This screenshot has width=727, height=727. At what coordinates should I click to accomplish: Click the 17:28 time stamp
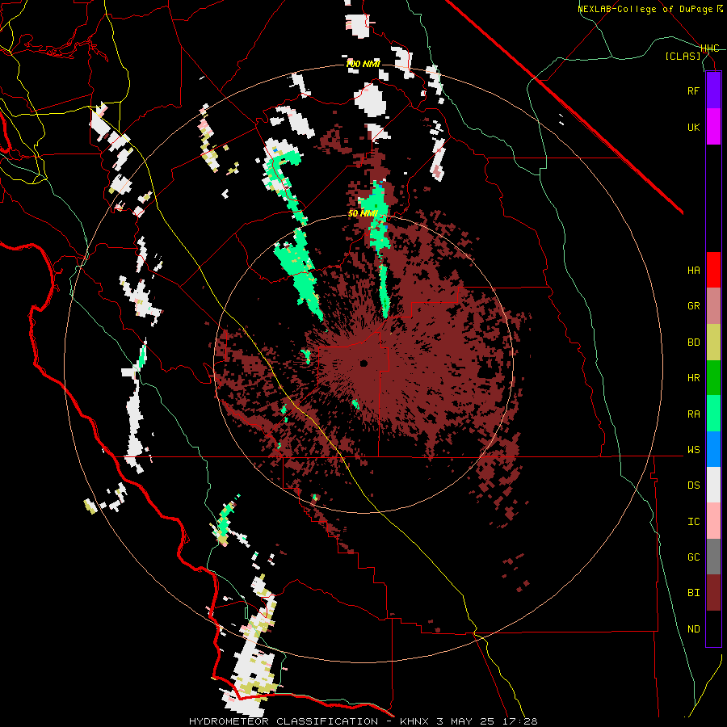coord(519,721)
